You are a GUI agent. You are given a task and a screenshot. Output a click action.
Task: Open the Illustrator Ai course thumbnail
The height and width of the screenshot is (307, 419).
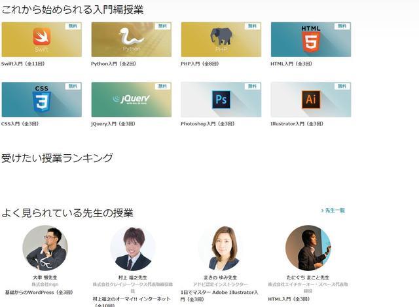pyautogui.click(x=311, y=100)
